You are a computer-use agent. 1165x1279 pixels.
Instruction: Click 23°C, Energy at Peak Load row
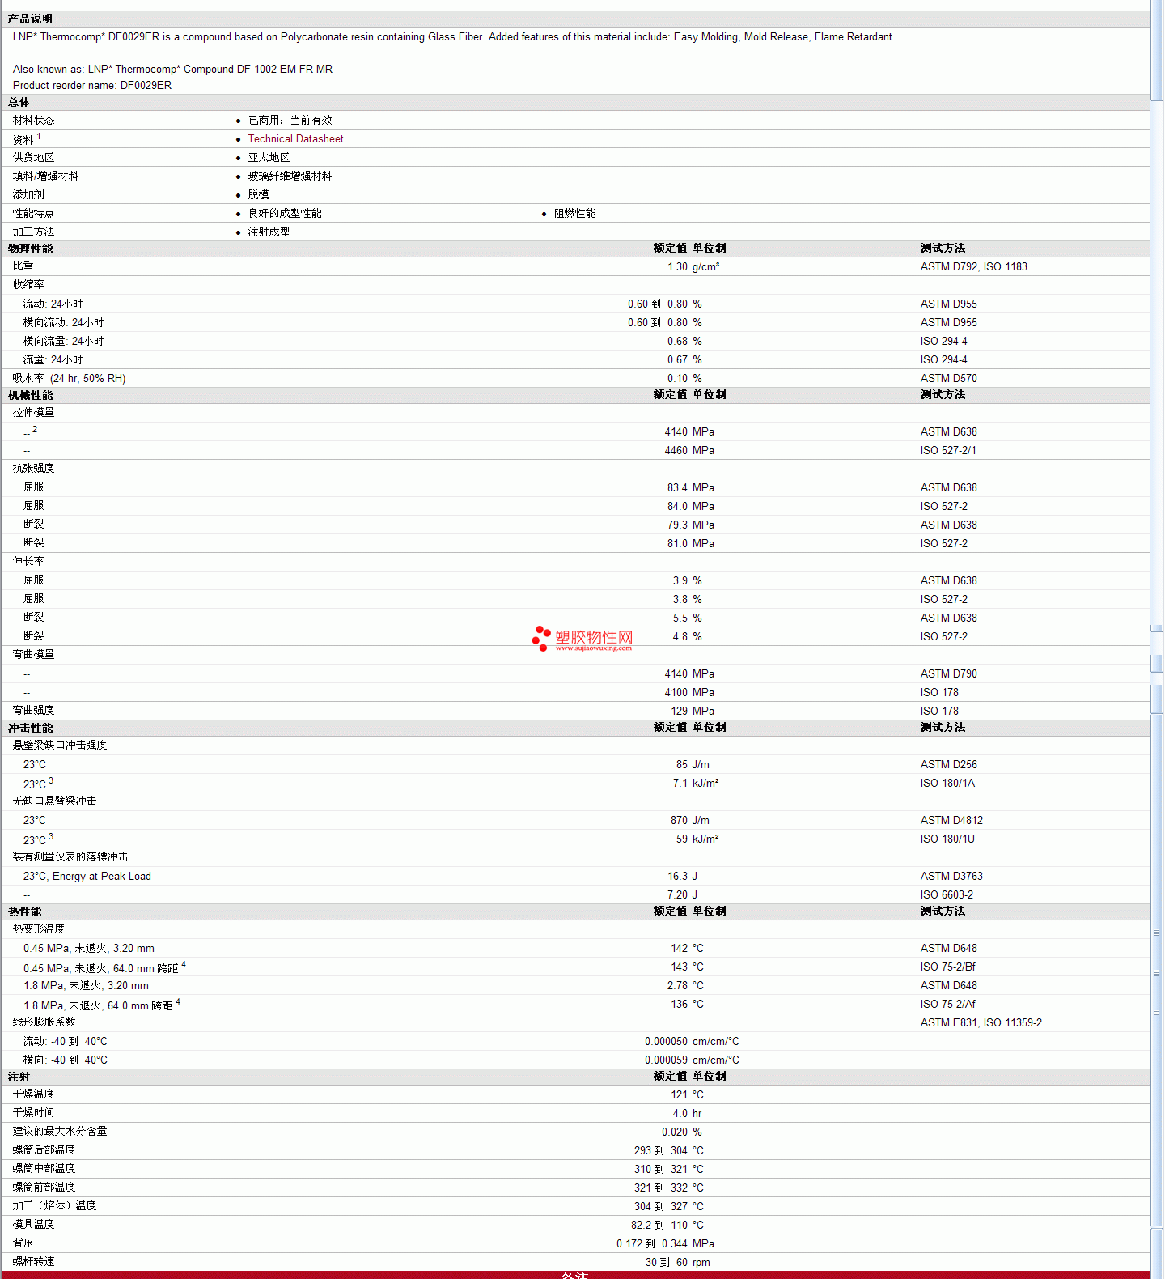tap(87, 876)
